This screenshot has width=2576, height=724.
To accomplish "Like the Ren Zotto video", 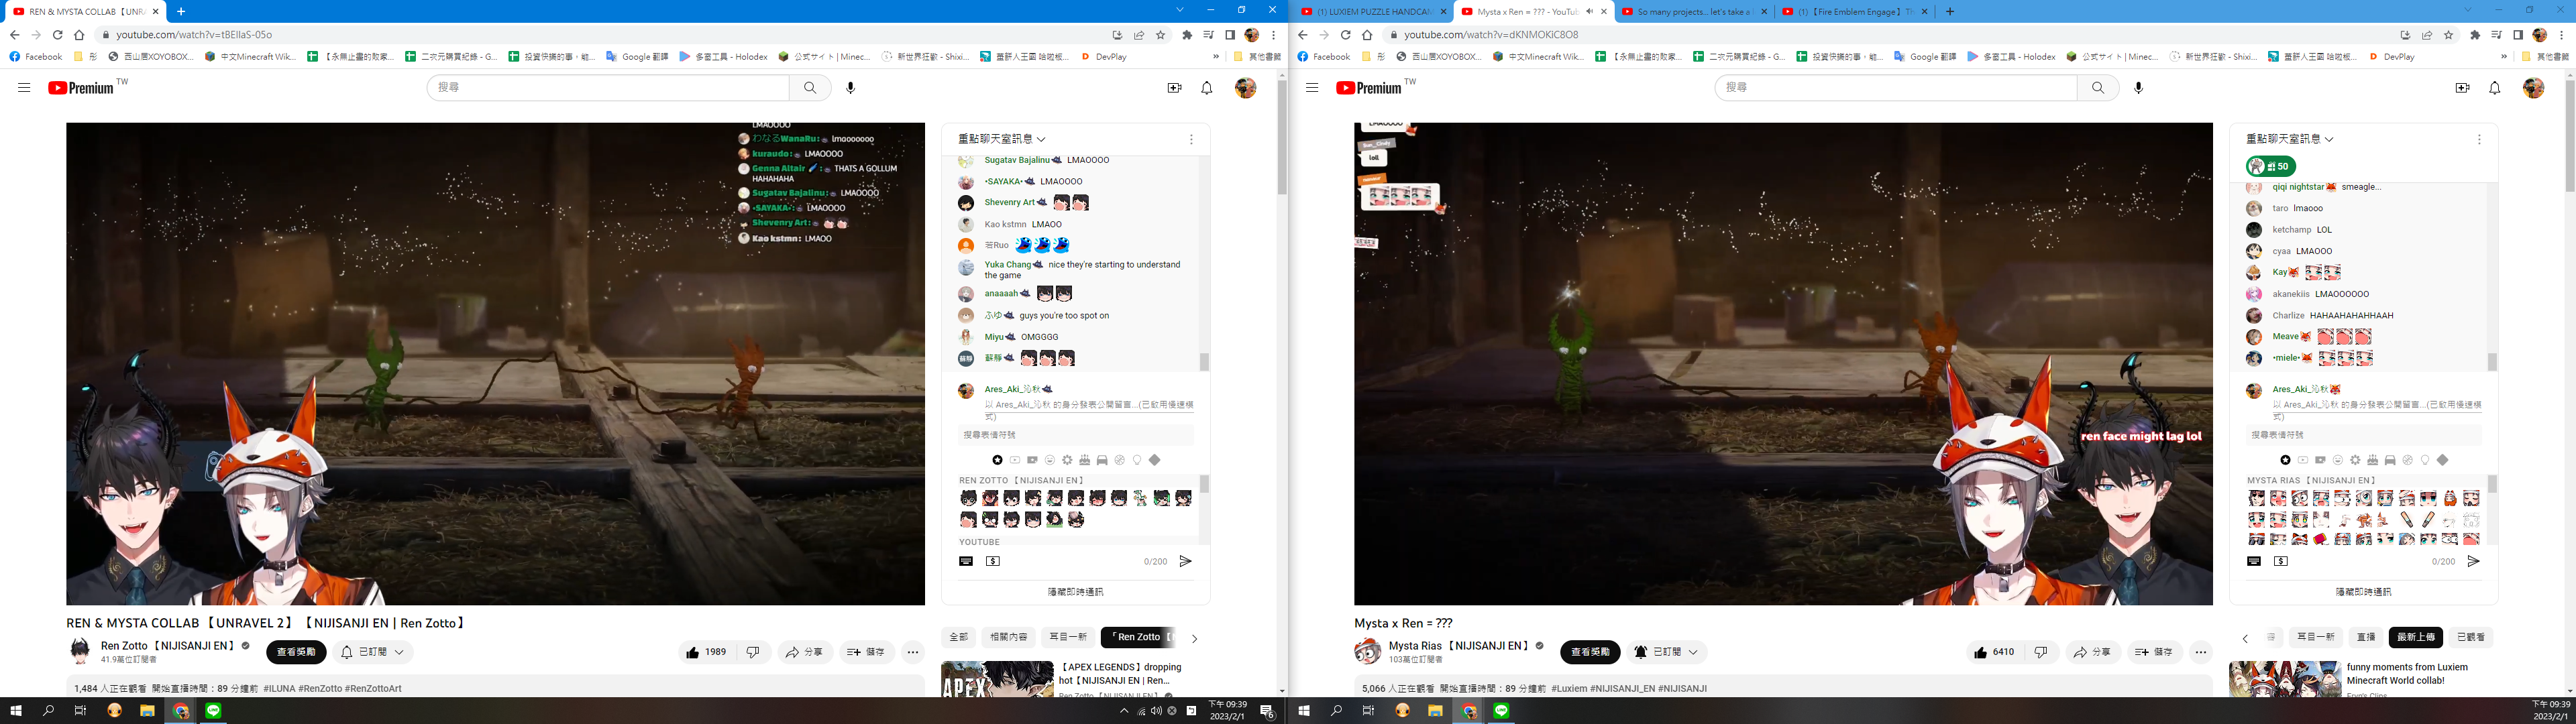I will [x=706, y=652].
